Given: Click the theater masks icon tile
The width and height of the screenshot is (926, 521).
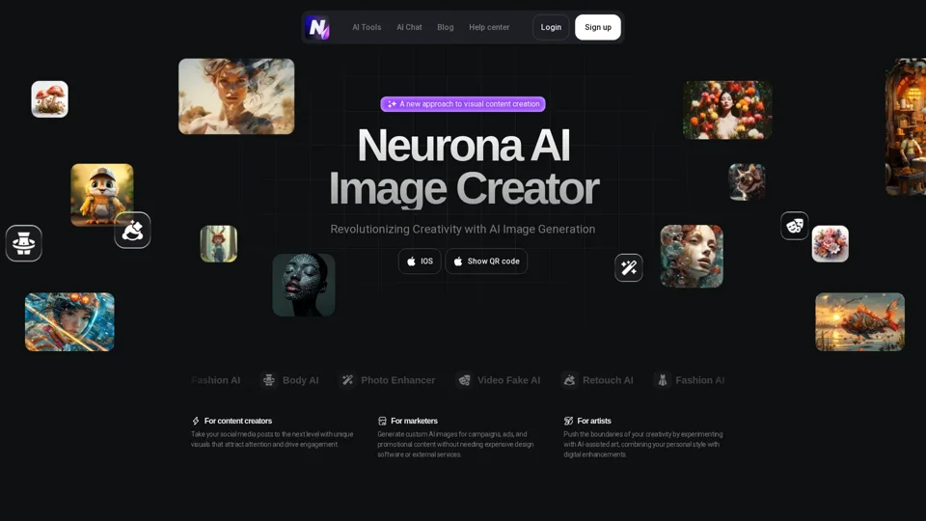Looking at the screenshot, I should [794, 226].
